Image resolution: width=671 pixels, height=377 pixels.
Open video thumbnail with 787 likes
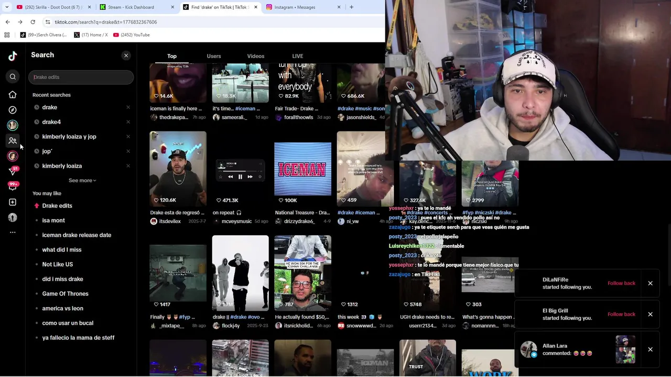302,273
